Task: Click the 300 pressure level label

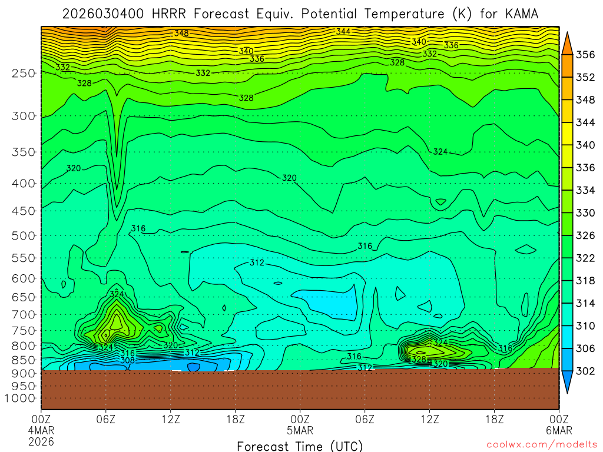Action: [24, 116]
